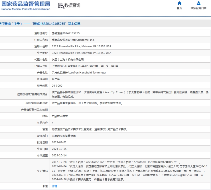Click the structure composition AccuTip Cover description

[130, 94]
